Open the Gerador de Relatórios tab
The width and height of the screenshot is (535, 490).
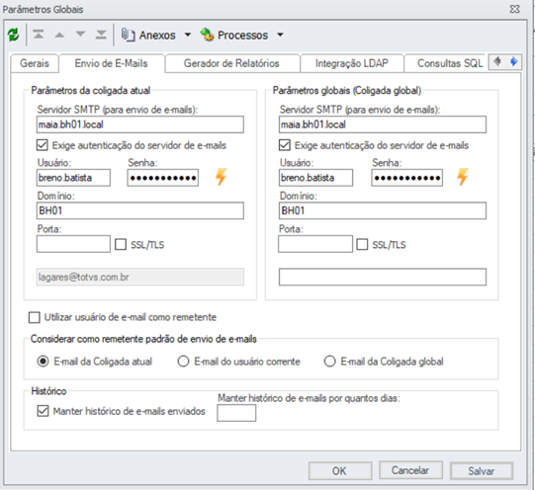pyautogui.click(x=231, y=63)
